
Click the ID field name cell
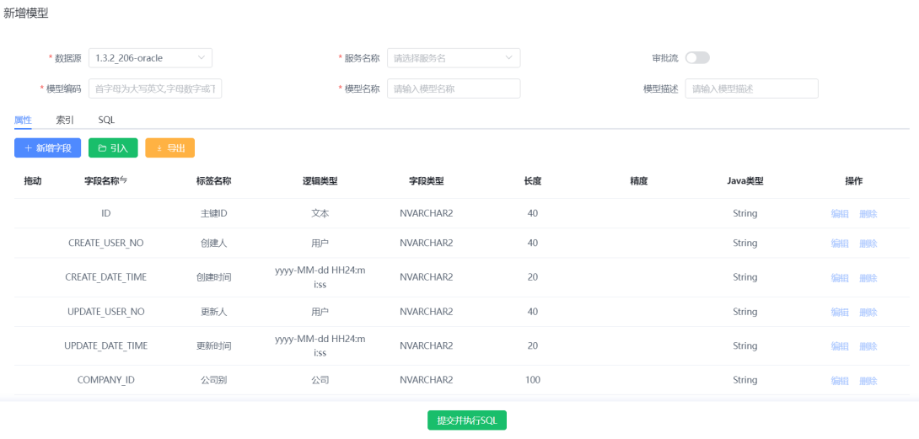[x=106, y=213]
